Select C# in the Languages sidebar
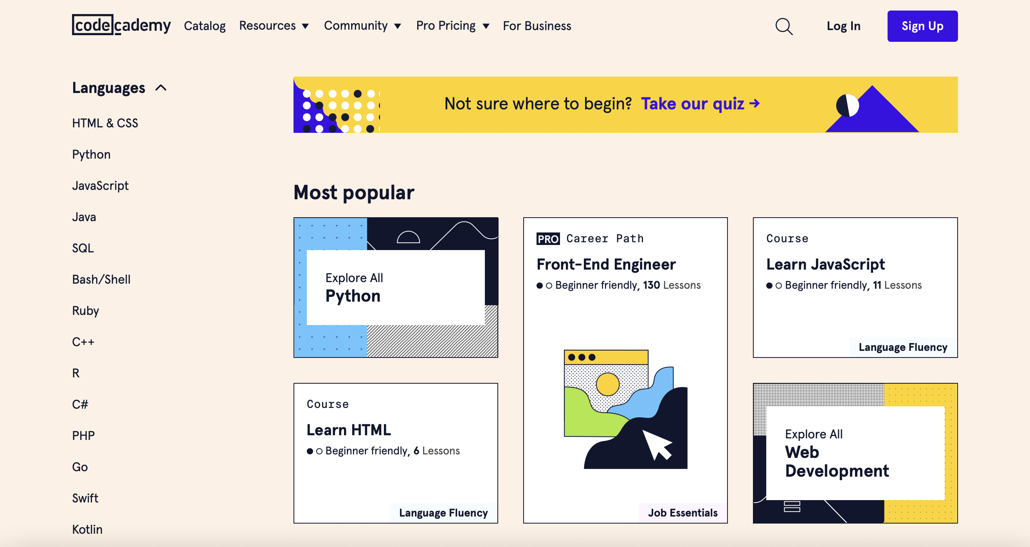Image resolution: width=1030 pixels, height=547 pixels. pos(80,404)
